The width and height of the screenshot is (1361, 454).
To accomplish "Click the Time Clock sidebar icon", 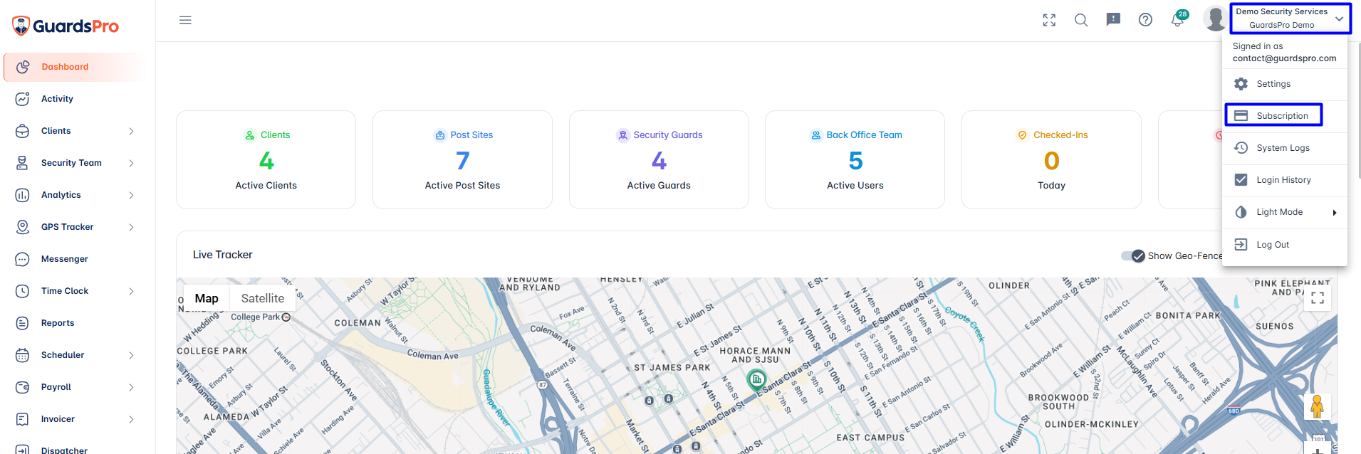I will [x=23, y=291].
